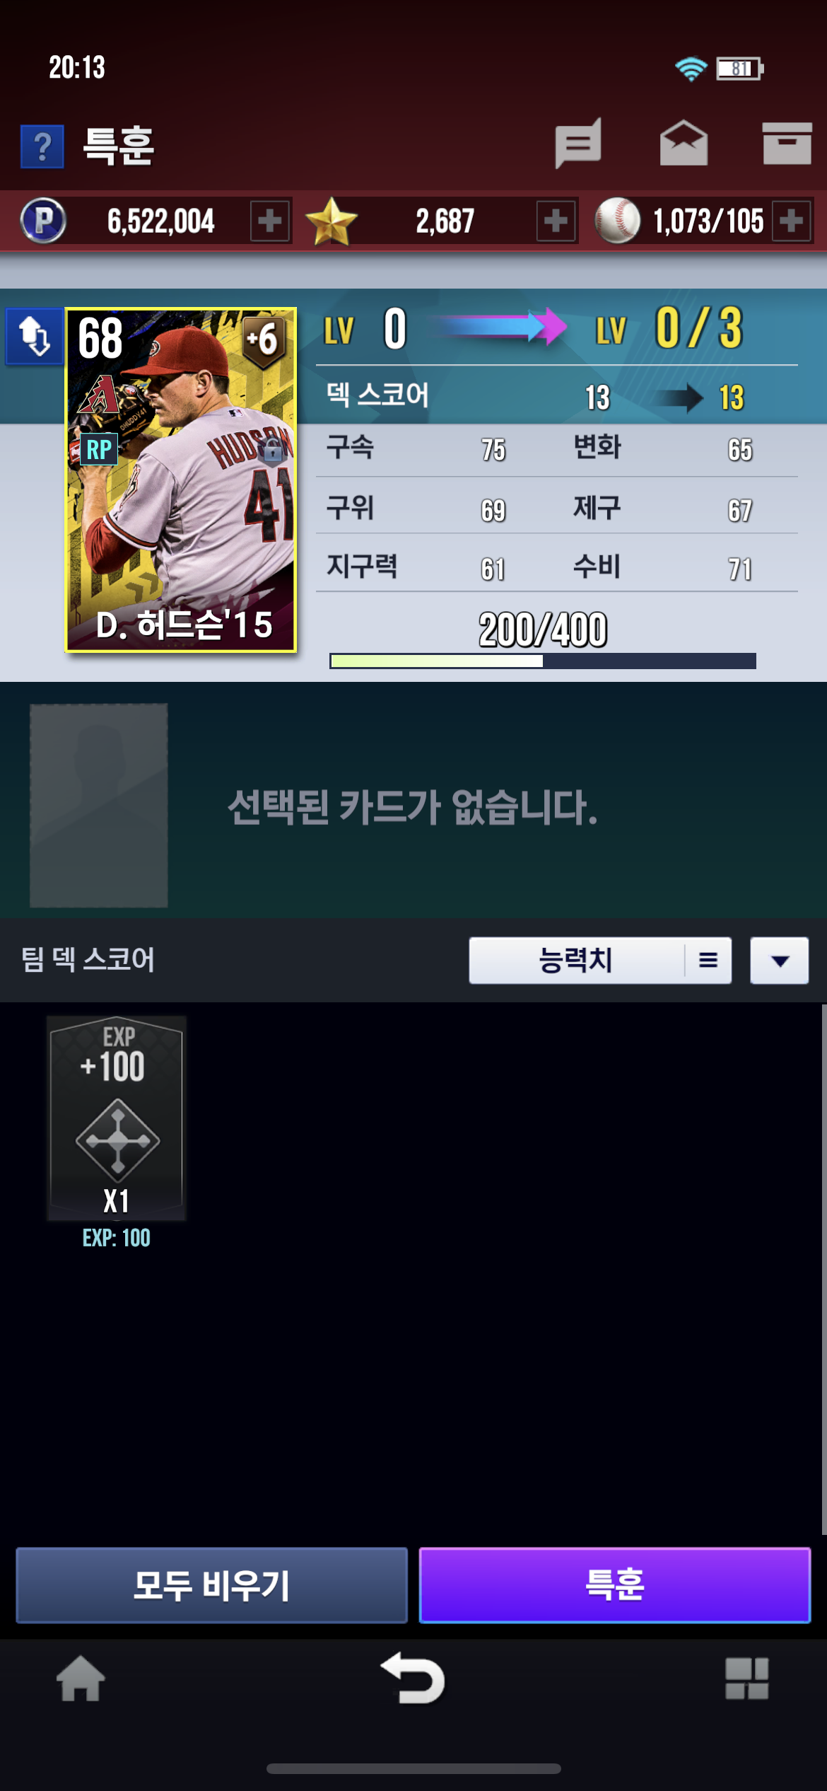
Task: Open the chat messages icon
Action: pos(578,144)
